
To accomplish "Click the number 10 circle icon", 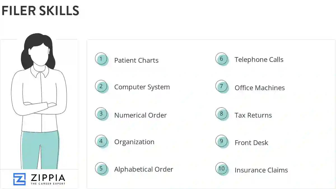I will 221,169.
